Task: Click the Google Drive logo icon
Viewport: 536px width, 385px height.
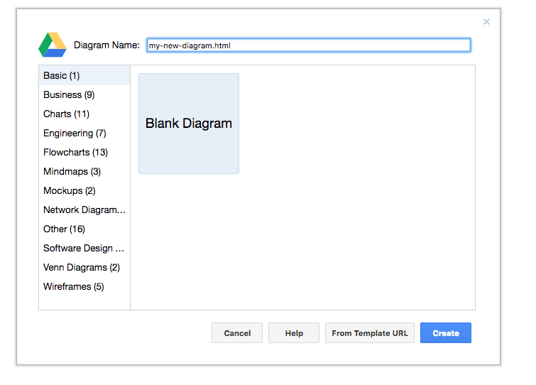Action: (x=53, y=45)
